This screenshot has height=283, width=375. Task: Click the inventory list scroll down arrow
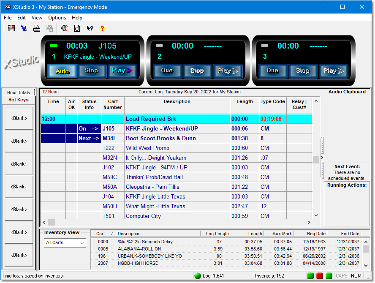(366, 266)
